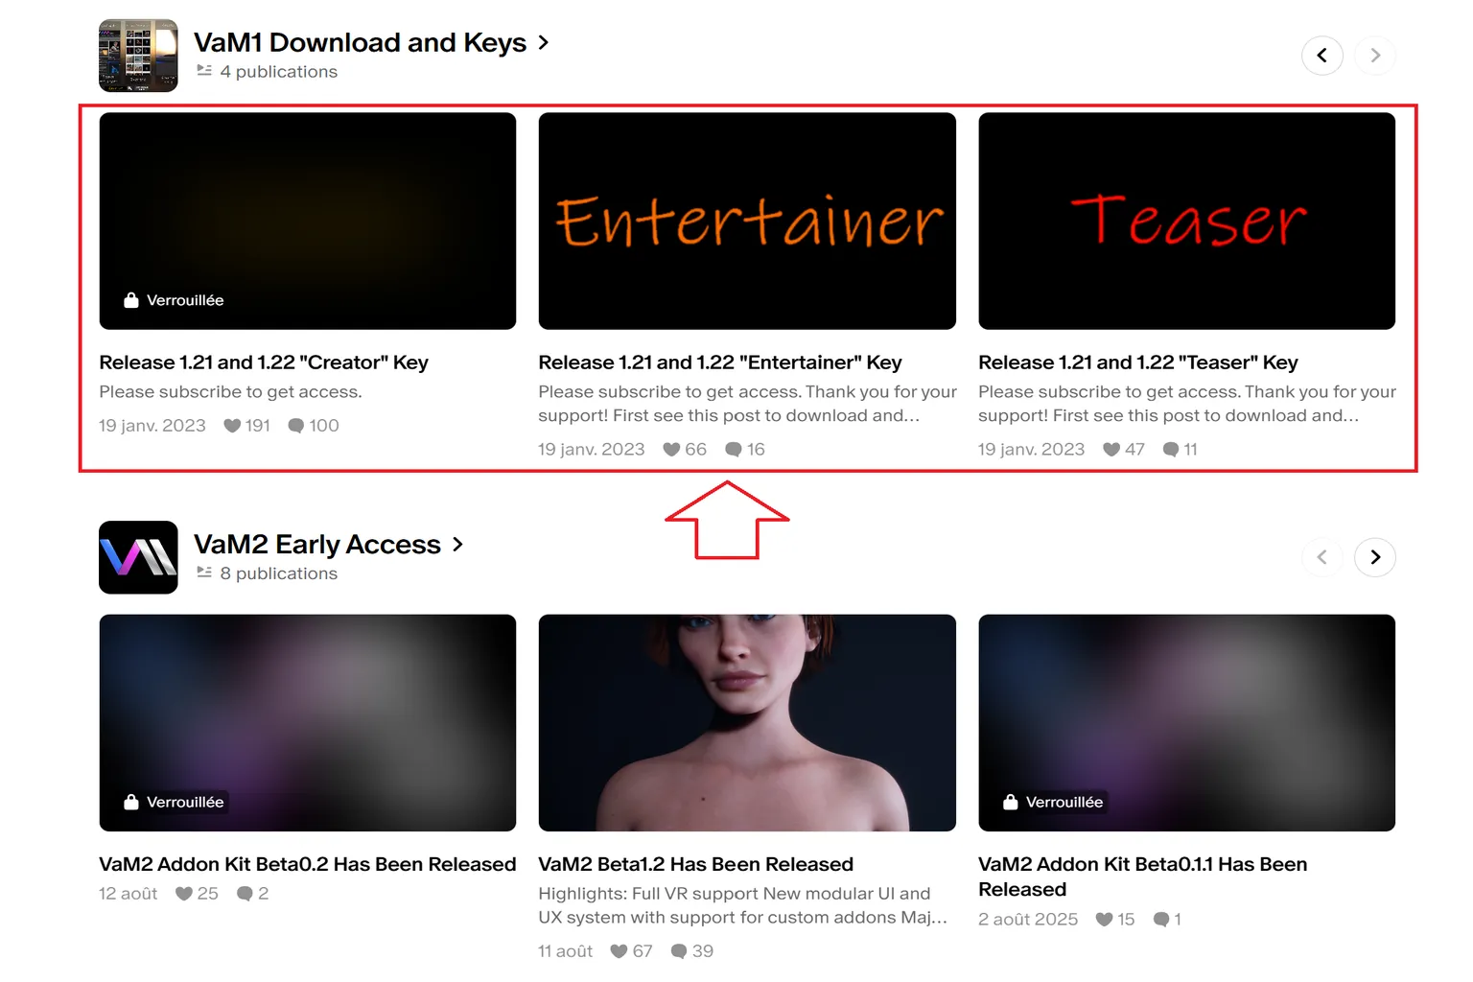The width and height of the screenshot is (1473, 982).
Task: Open post Release 1.21 and 1.22 "Creator" Key
Action: [264, 362]
